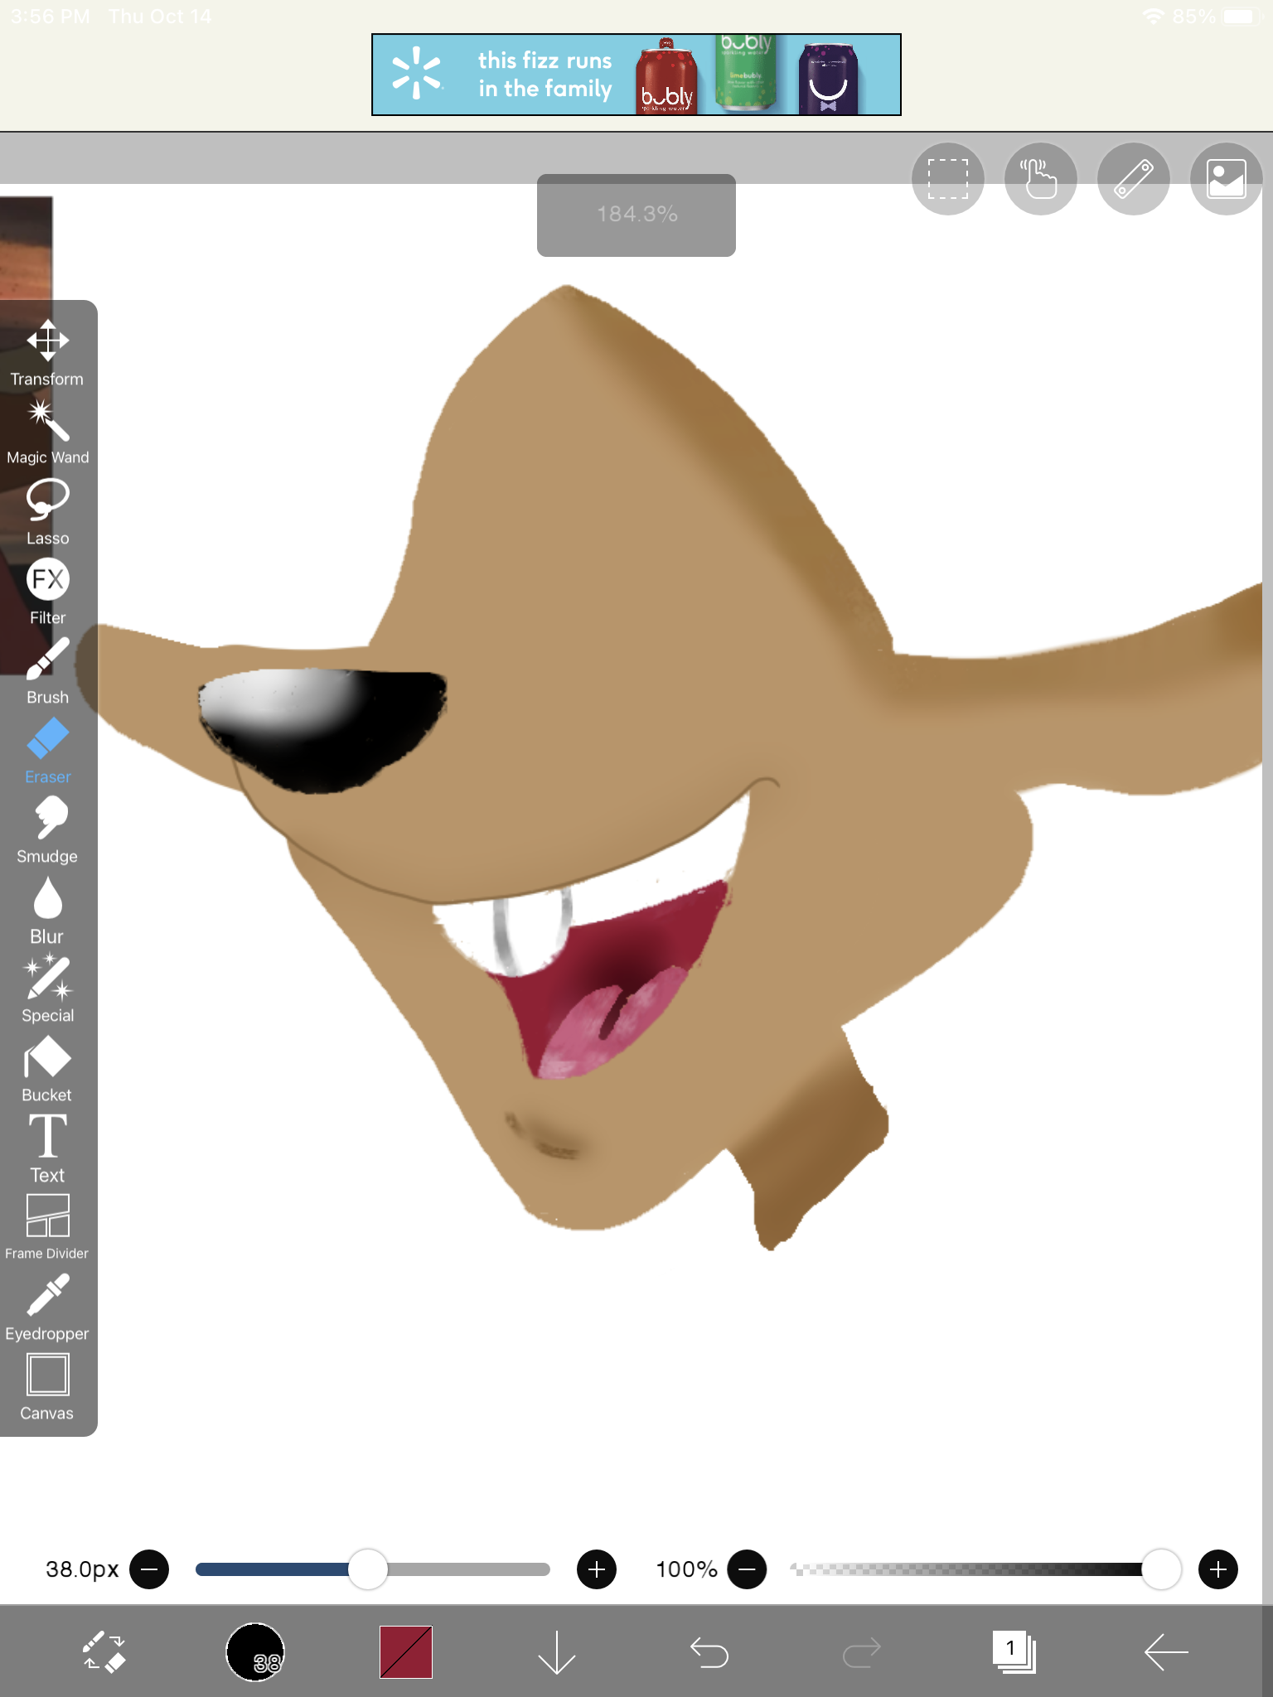Toggle the brush/eraser switch button
This screenshot has width=1273, height=1697.
click(104, 1652)
